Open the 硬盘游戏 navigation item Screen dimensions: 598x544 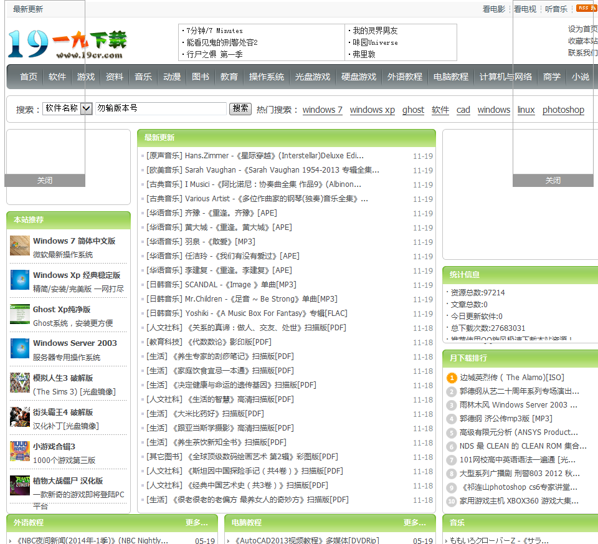(x=359, y=77)
